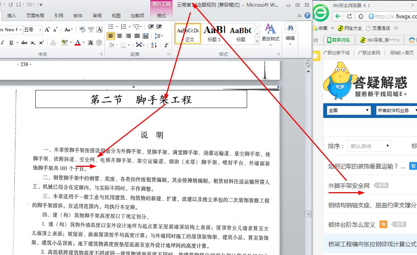Apply enclosed character (circled 字) icon

99,43
